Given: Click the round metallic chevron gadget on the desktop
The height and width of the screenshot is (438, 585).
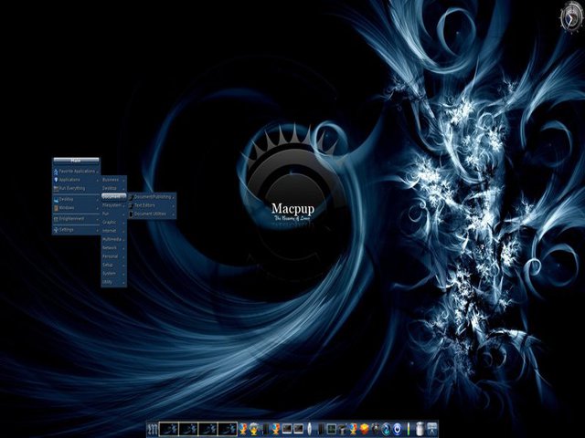Looking at the screenshot, I should point(571,16).
